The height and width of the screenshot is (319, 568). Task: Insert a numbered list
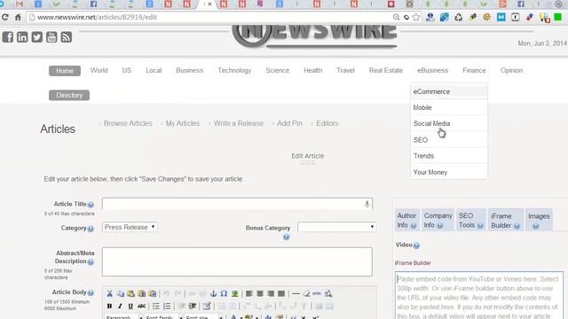click(167, 307)
